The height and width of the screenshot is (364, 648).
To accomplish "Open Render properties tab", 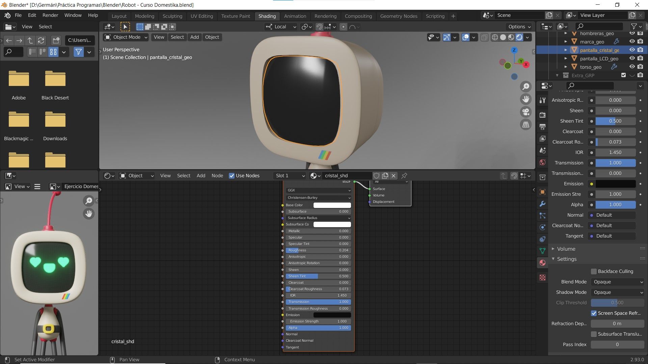I will click(542, 115).
